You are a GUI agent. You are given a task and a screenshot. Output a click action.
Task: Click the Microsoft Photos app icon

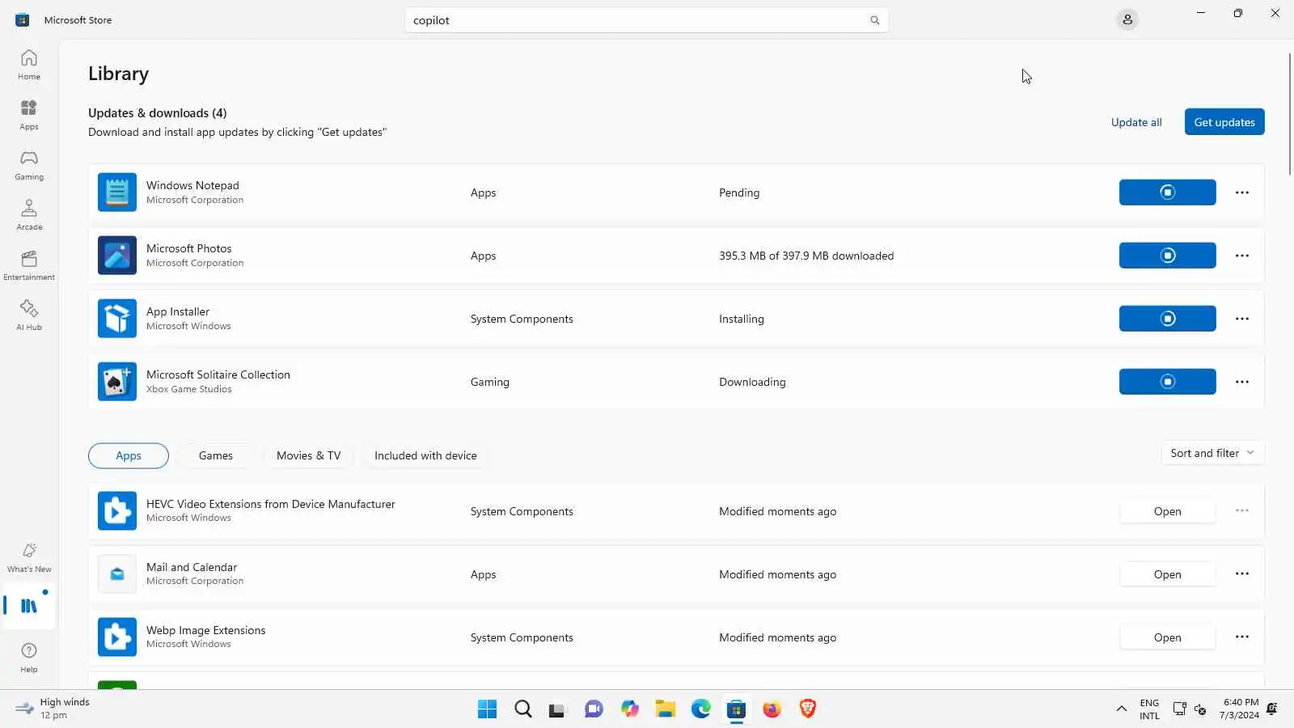pos(117,256)
